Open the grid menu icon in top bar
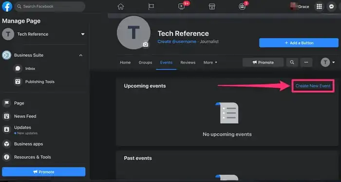 pyautogui.click(x=319, y=6)
